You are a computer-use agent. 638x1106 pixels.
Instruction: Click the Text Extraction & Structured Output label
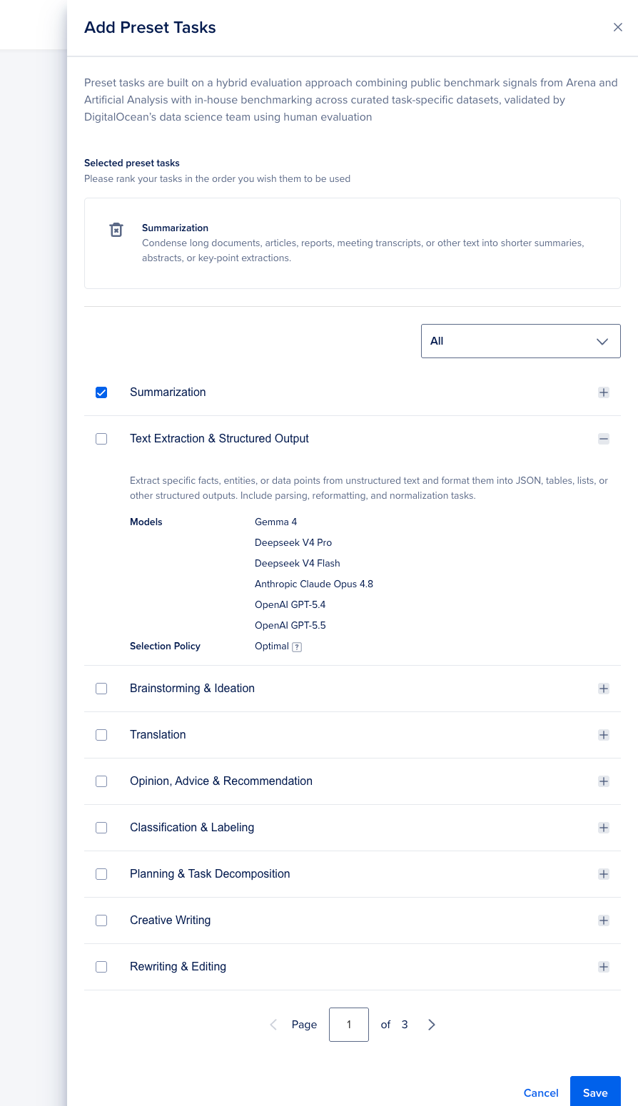219,439
